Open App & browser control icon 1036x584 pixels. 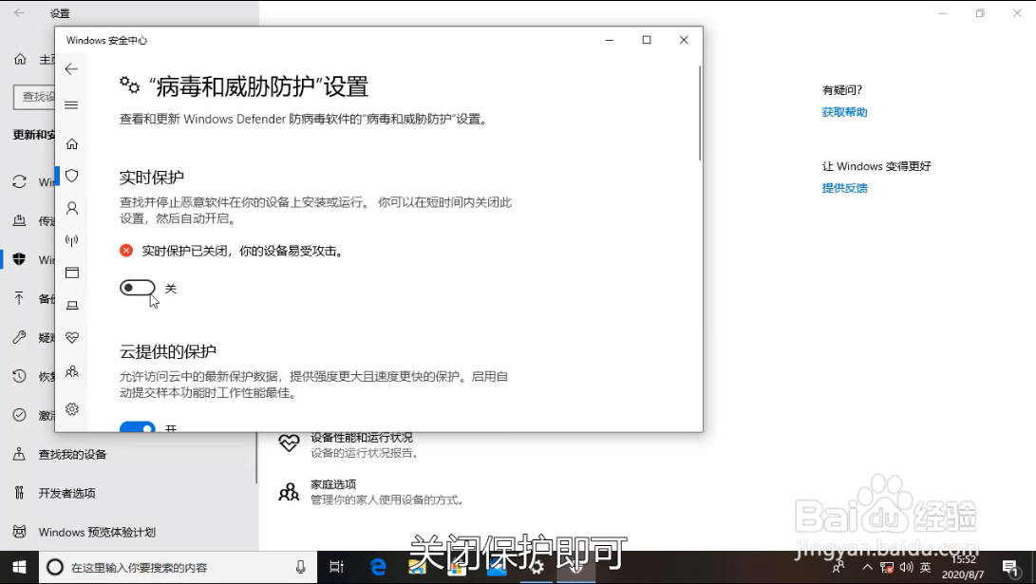(72, 273)
